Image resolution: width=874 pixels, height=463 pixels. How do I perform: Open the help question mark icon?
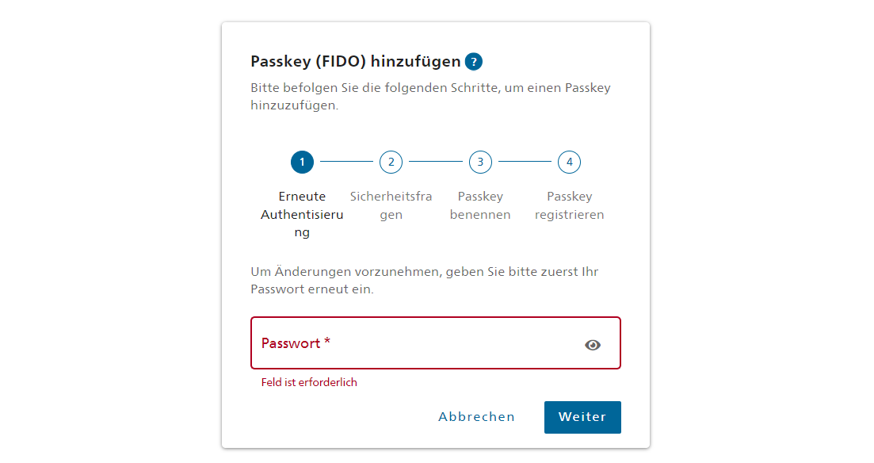473,61
